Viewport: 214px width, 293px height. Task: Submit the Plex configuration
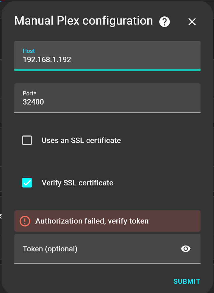(187, 281)
